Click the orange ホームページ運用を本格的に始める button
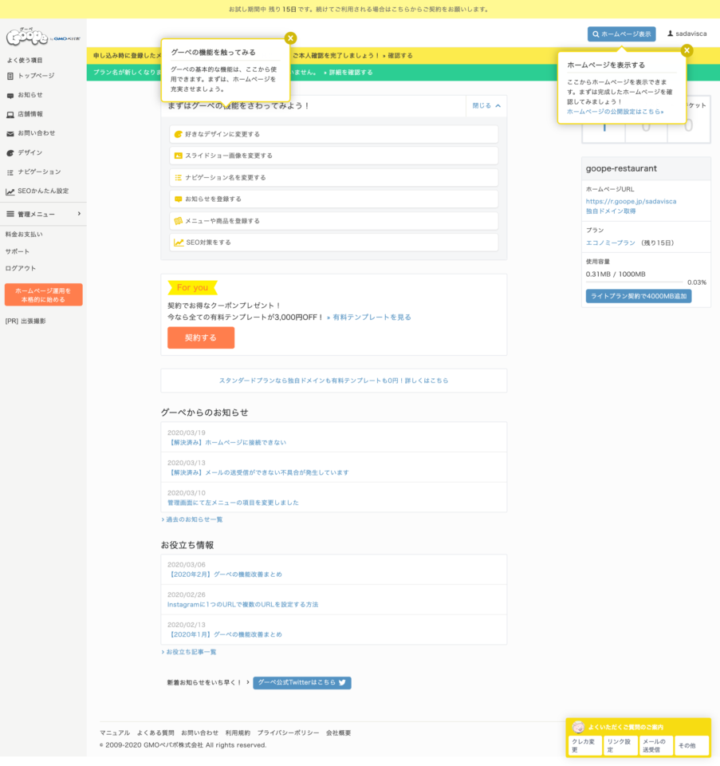The image size is (720, 766). click(43, 295)
